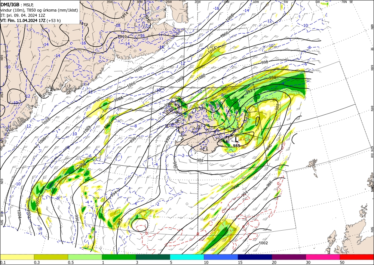
Task: Select the red 50+ legend swatch
Action: (357, 257)
